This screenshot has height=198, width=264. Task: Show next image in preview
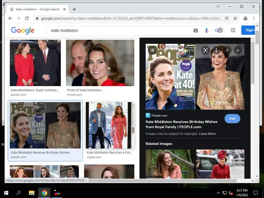238,50
